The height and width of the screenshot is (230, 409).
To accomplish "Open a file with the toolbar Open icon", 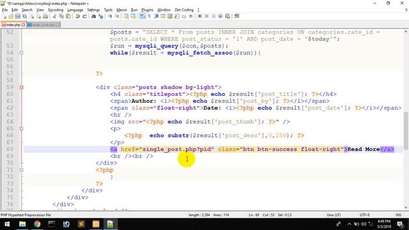I will point(11,16).
